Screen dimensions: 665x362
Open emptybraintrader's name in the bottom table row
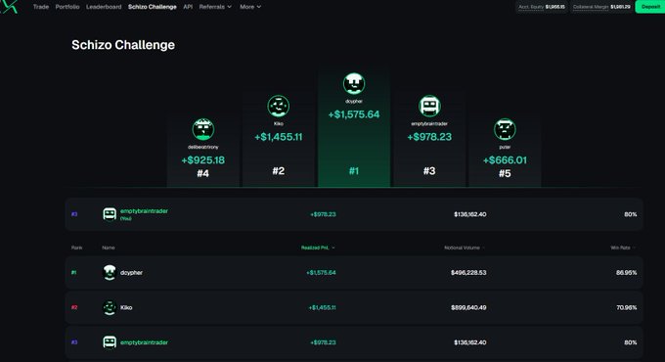[x=144, y=342]
